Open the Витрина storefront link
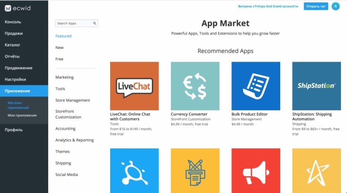This screenshot has height=193, width=347. pyautogui.click(x=268, y=6)
